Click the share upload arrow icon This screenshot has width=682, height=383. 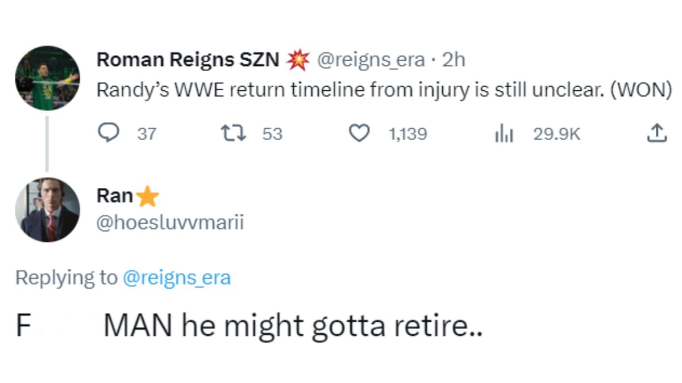(x=656, y=133)
